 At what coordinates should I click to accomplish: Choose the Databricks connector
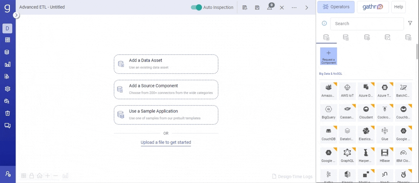pos(347,134)
